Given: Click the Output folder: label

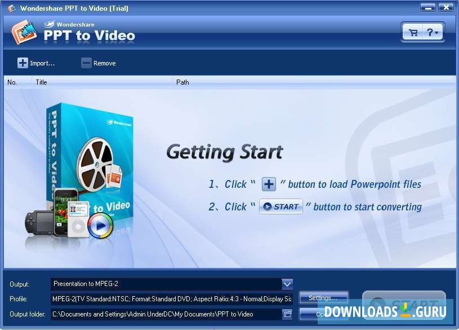Looking at the screenshot, I should point(28,314).
